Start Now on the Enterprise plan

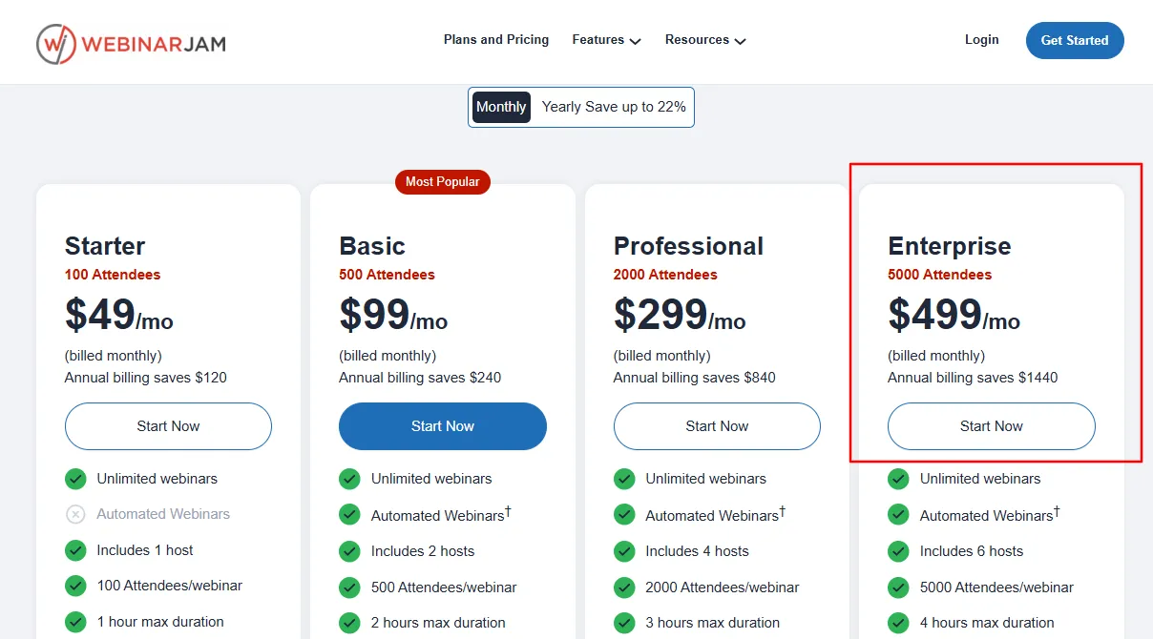[x=992, y=426]
